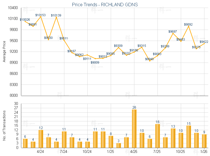
Task: Click the bar labeled 15 transactions
Action: pyautogui.click(x=189, y=136)
